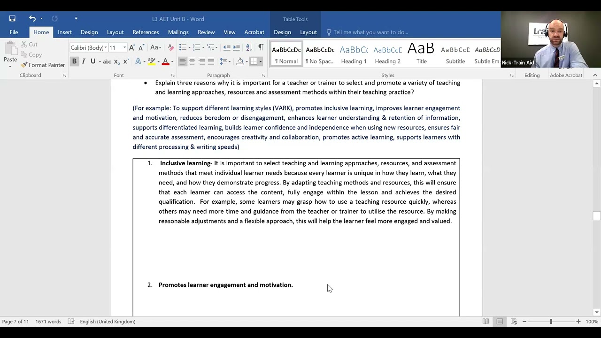Screen dimensions: 601x338
Task: Justify the paragraph text
Action: coord(211,61)
